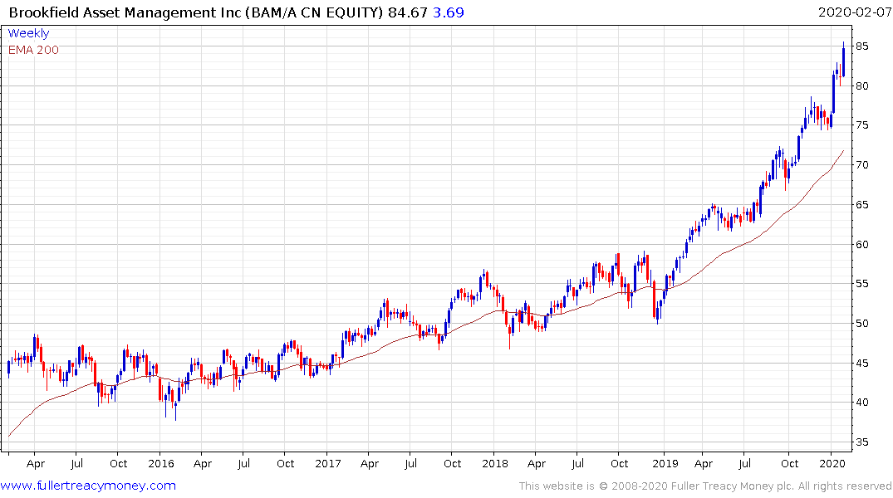Click the 60 price axis label
Image resolution: width=893 pixels, height=498 pixels.
tap(861, 244)
